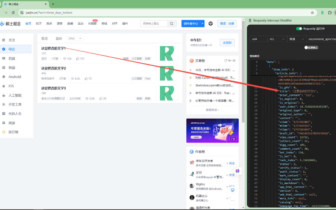
Task: Click the 登录 | 注册 button
Action: click(227, 24)
